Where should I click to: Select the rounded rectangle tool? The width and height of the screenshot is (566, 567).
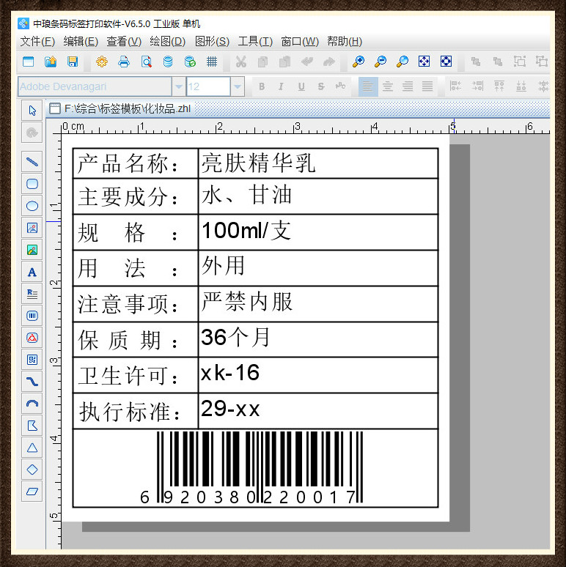pyautogui.click(x=32, y=184)
